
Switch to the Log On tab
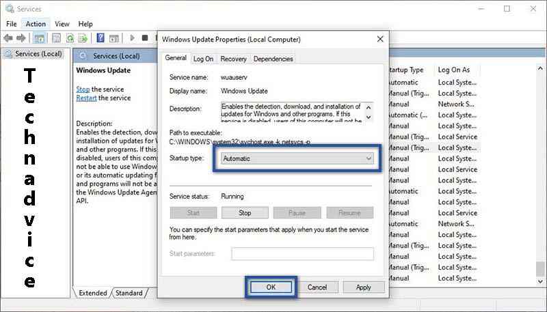tap(203, 59)
